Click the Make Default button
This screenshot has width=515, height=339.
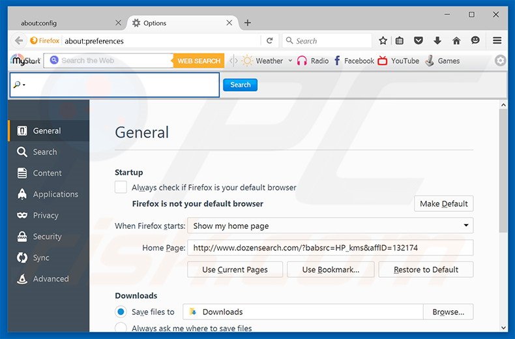click(x=443, y=203)
